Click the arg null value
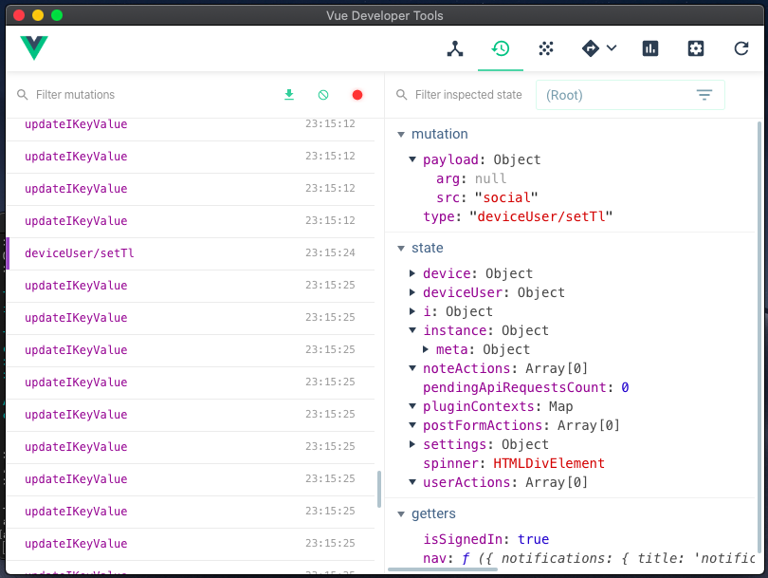Viewport: 768px width, 578px height. pos(491,178)
